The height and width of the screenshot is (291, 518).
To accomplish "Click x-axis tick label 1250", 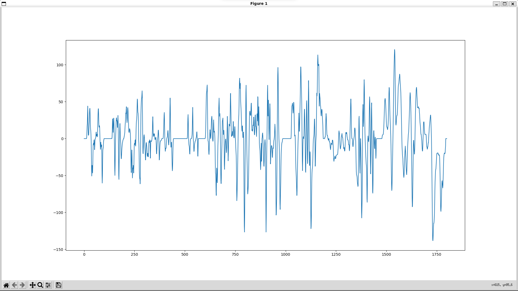I will pos(336,254).
